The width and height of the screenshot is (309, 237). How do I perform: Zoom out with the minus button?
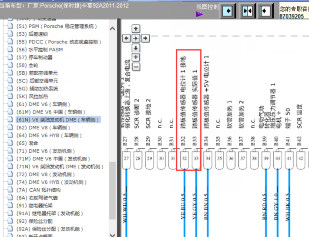136,67
